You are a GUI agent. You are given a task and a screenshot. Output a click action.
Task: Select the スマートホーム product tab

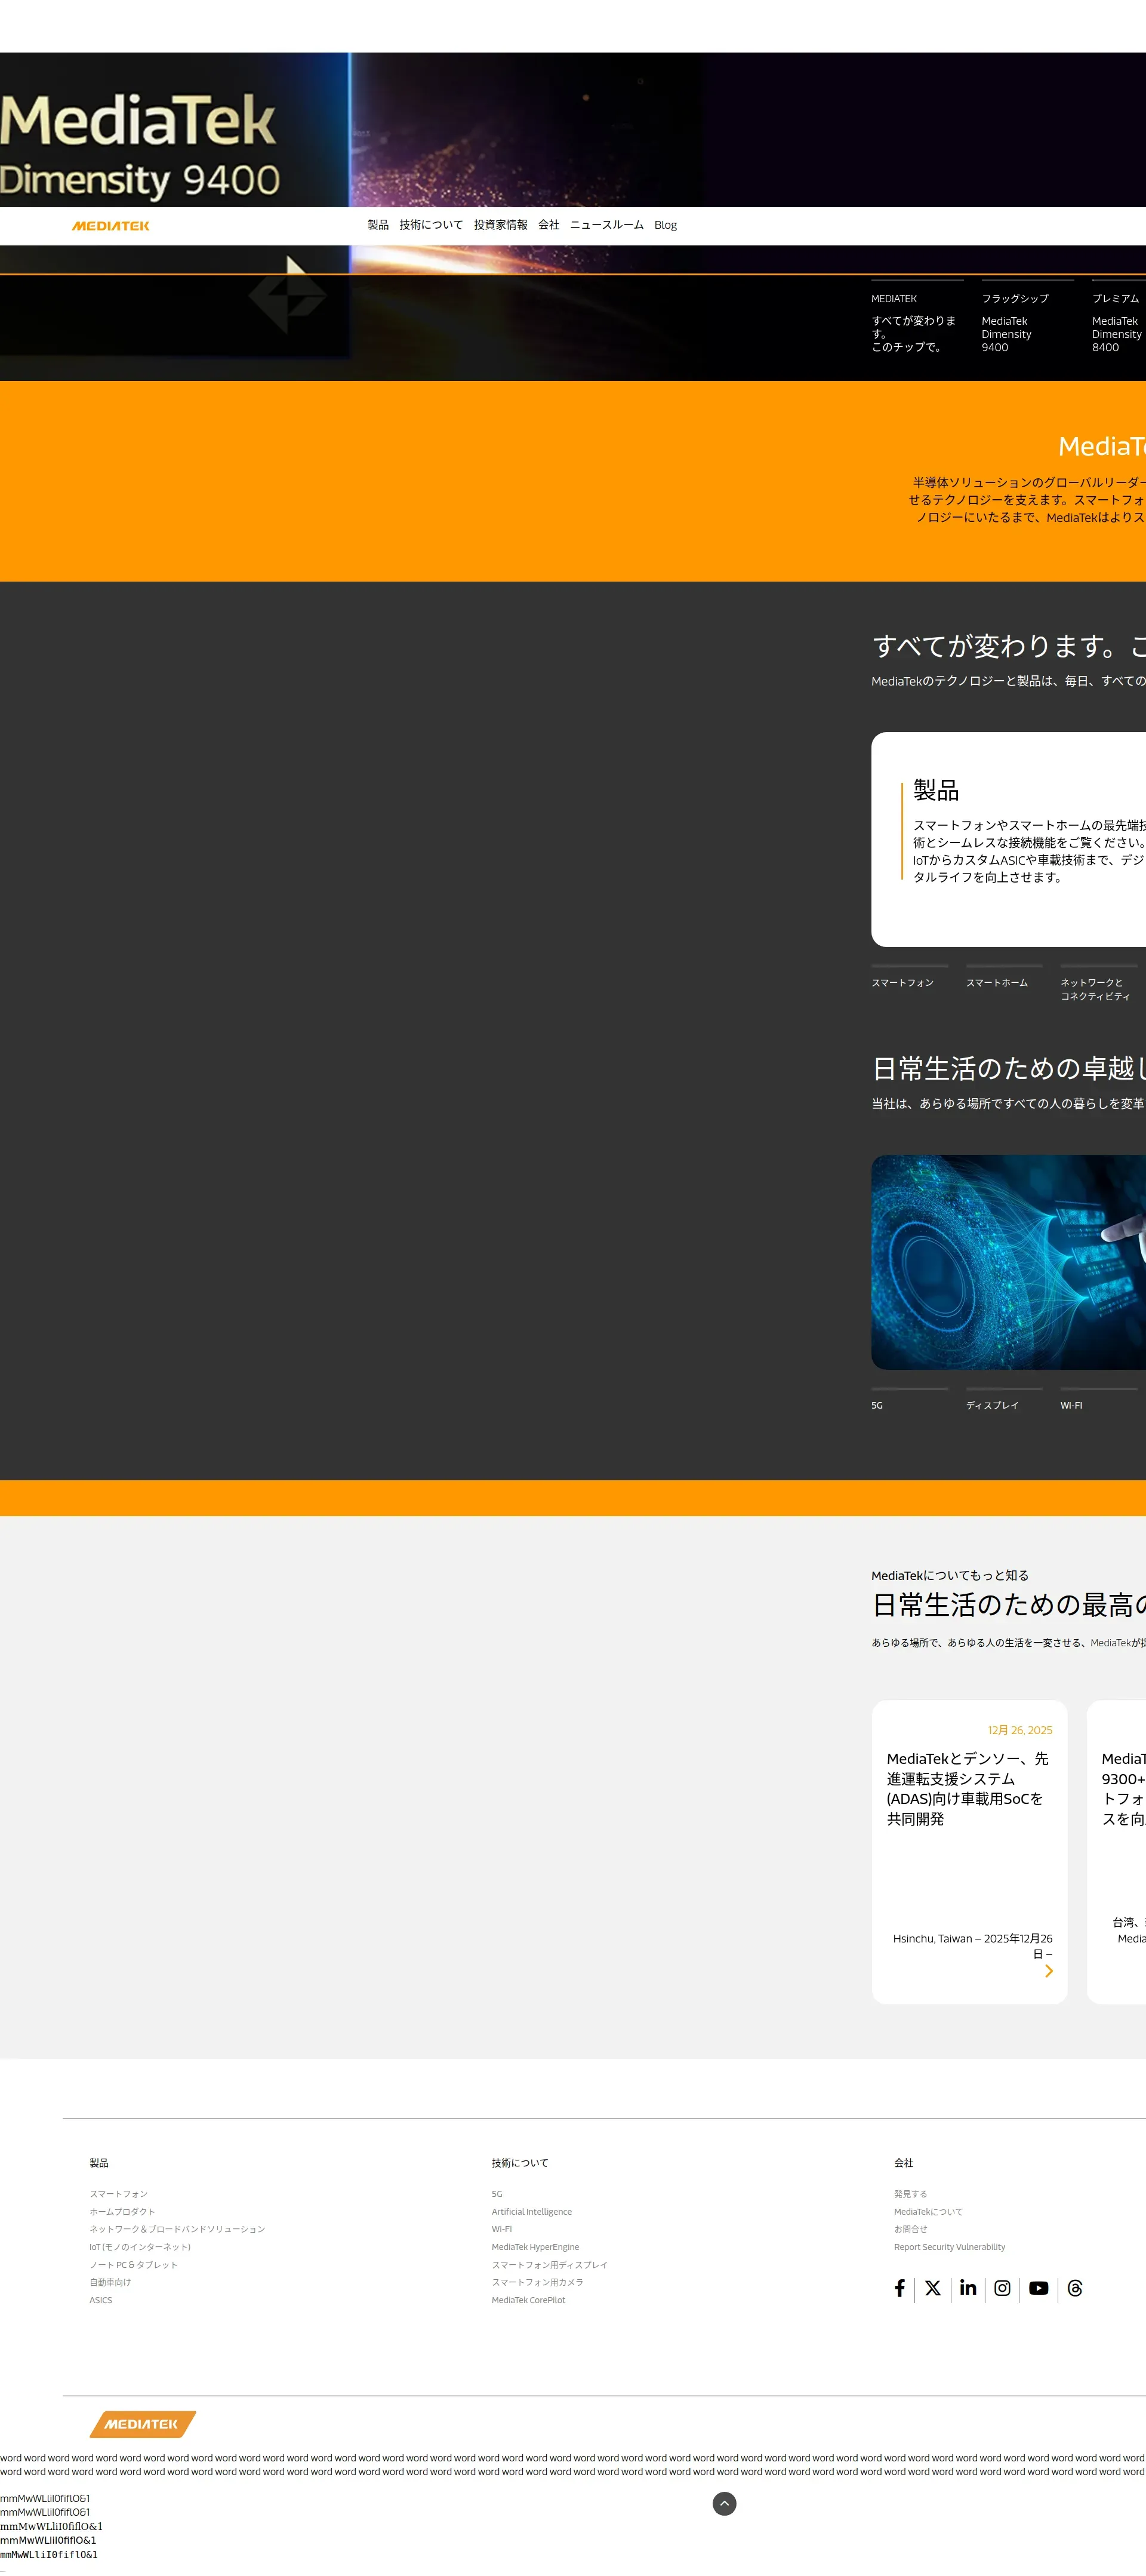pyautogui.click(x=996, y=982)
